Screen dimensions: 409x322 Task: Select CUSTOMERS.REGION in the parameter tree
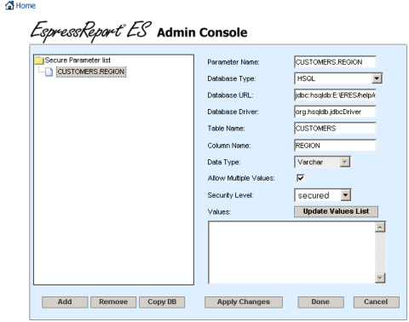[91, 72]
